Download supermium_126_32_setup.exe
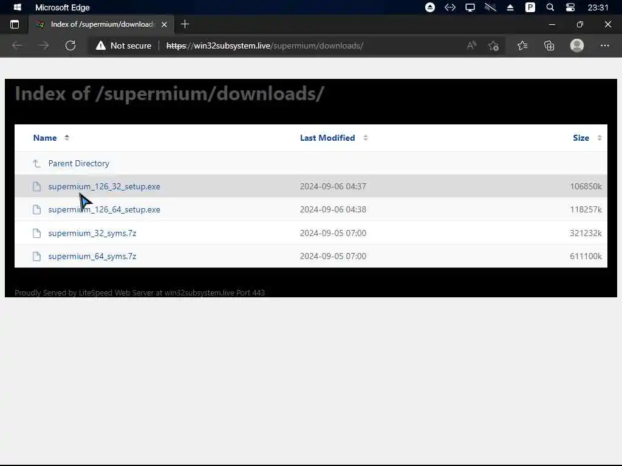The height and width of the screenshot is (466, 622). pos(104,186)
